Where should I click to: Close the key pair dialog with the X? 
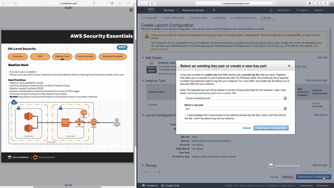pos(289,66)
